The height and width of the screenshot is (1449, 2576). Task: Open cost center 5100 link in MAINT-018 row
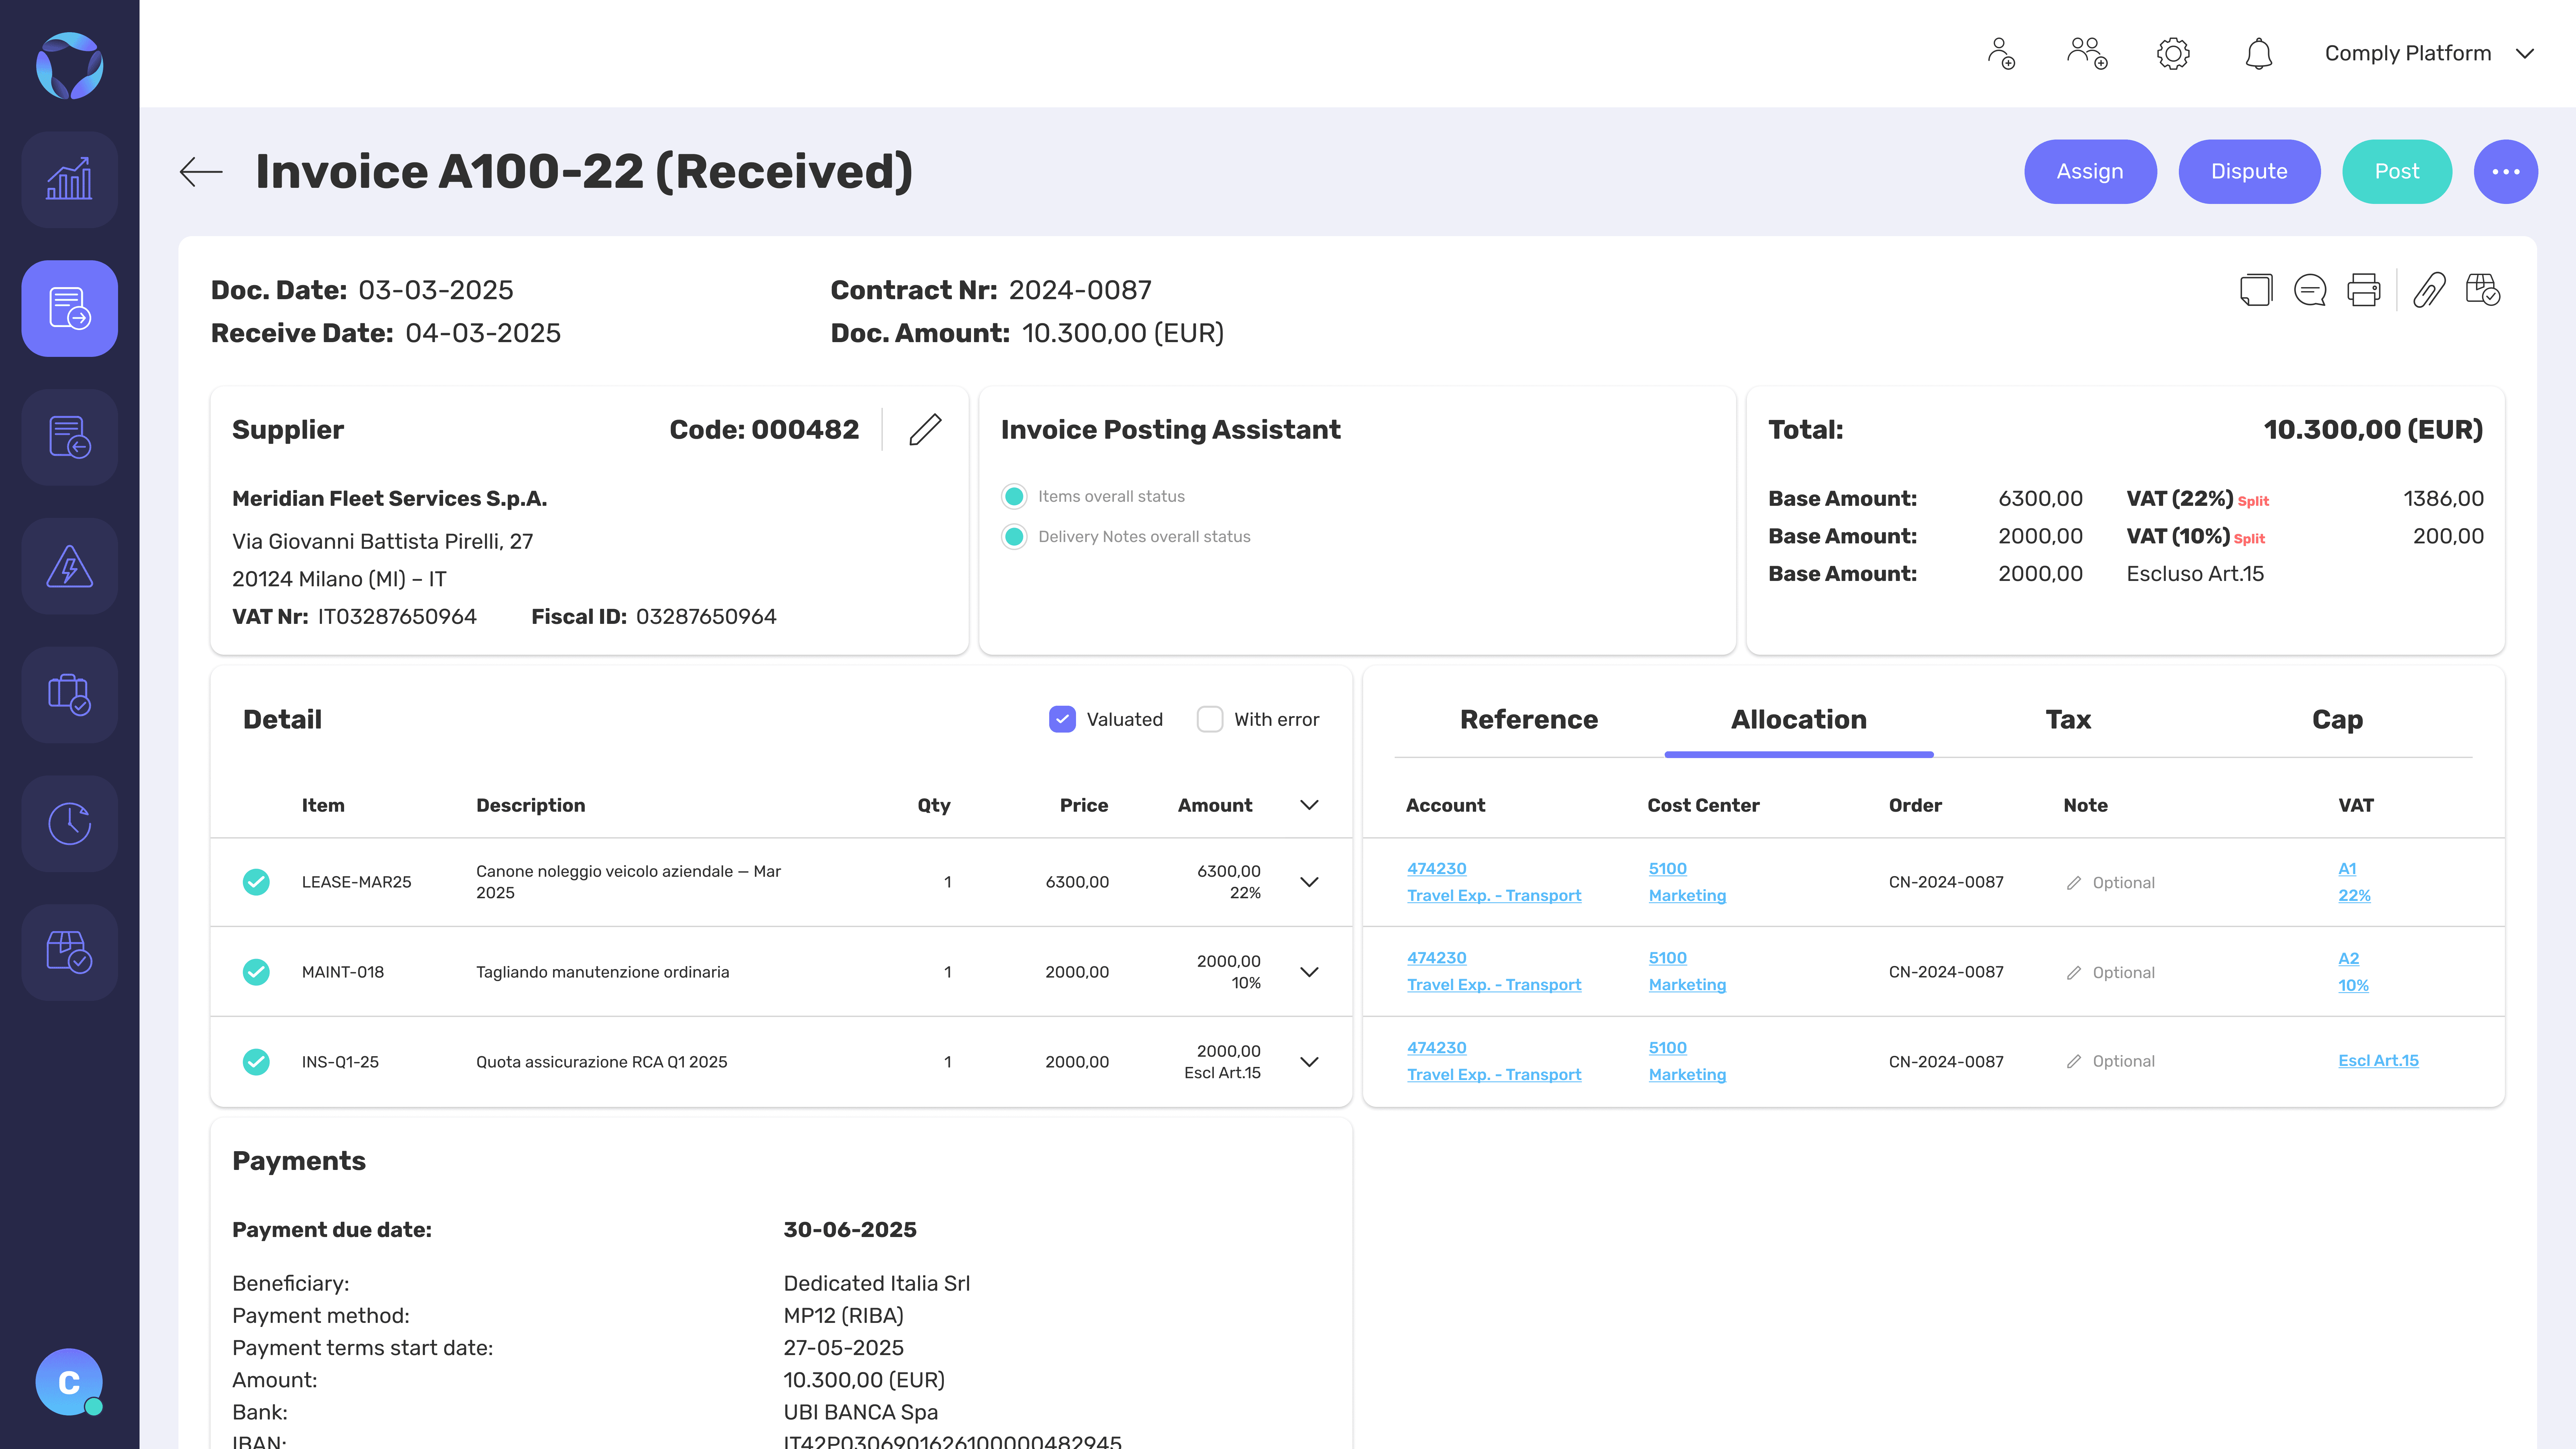click(1668, 958)
